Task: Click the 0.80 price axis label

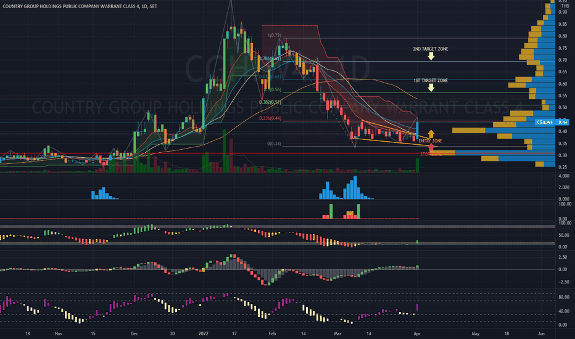Action: 563,36
